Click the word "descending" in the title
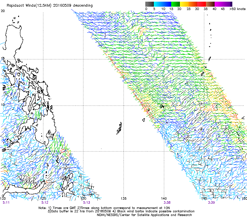 (83, 6)
